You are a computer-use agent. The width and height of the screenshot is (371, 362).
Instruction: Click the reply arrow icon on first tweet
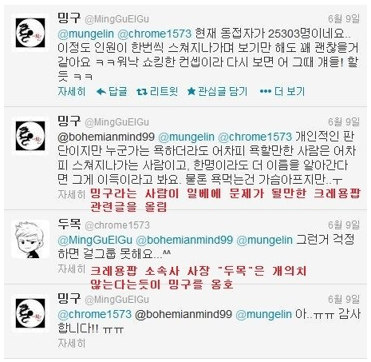pyautogui.click(x=101, y=92)
